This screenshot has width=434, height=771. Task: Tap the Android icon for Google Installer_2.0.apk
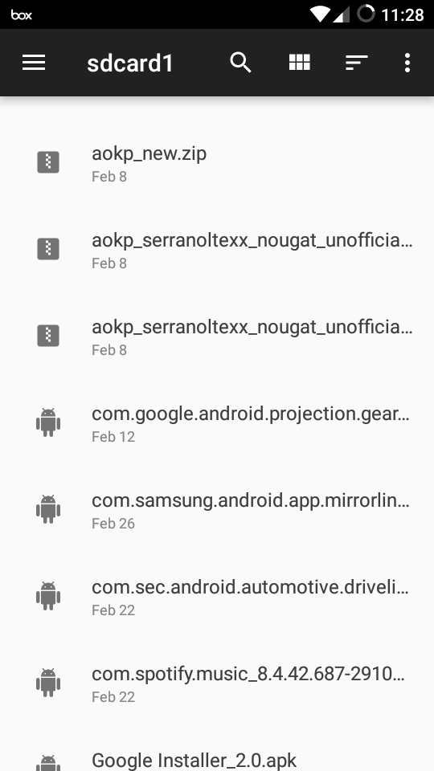[x=48, y=762]
